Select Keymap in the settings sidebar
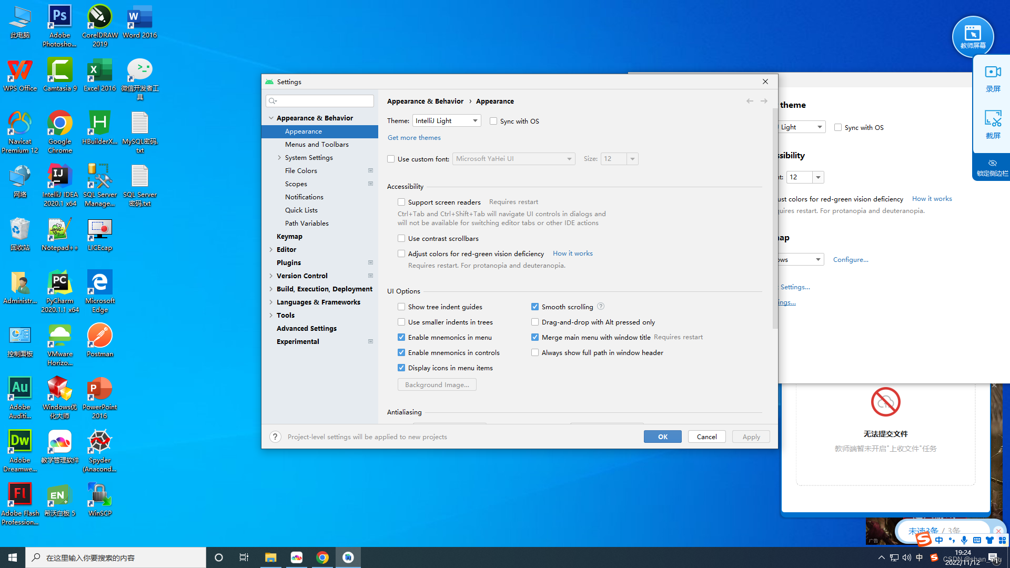Screen dimensions: 1010x568 289,237
